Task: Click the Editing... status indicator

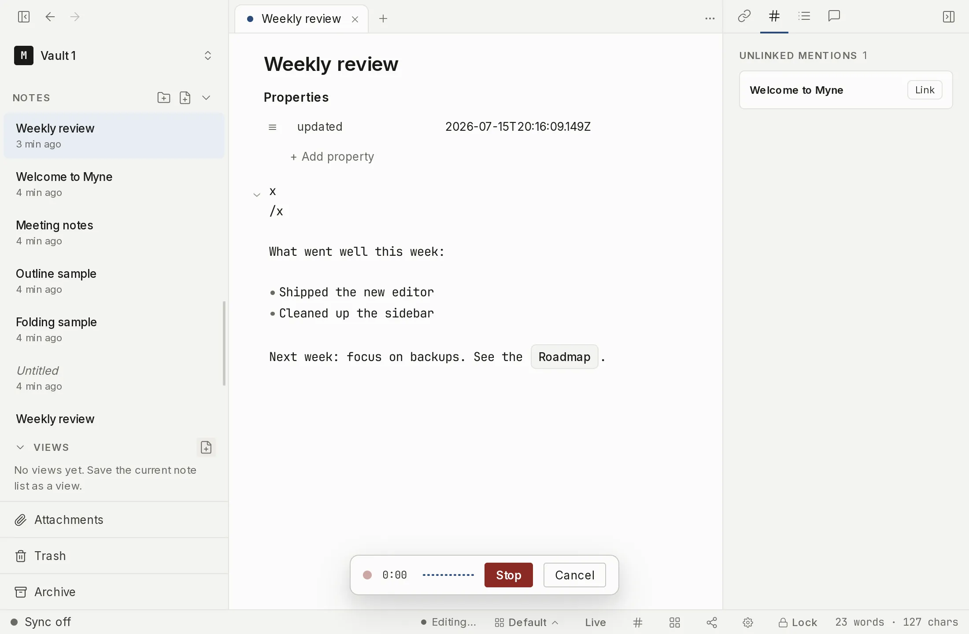Action: (x=448, y=622)
